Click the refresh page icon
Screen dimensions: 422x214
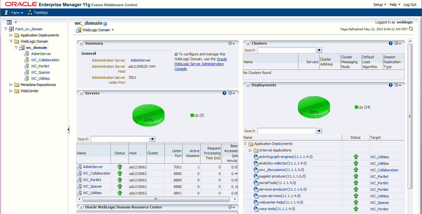click(x=411, y=29)
